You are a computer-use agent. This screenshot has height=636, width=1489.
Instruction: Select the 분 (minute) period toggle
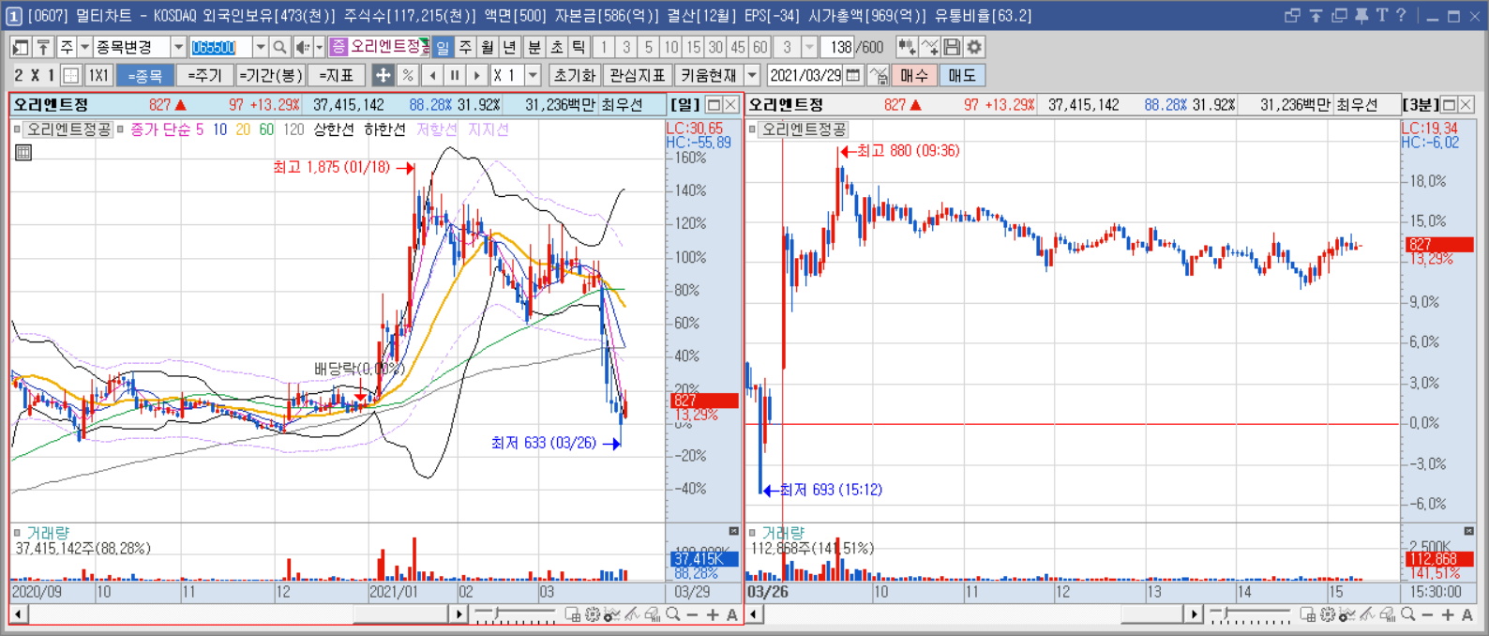tap(534, 47)
